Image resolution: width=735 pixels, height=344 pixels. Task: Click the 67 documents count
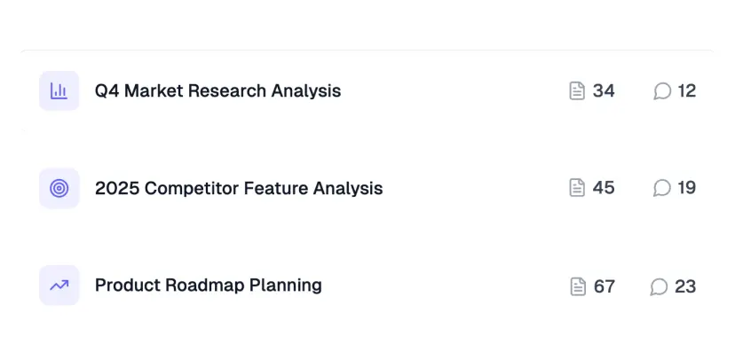coord(605,286)
